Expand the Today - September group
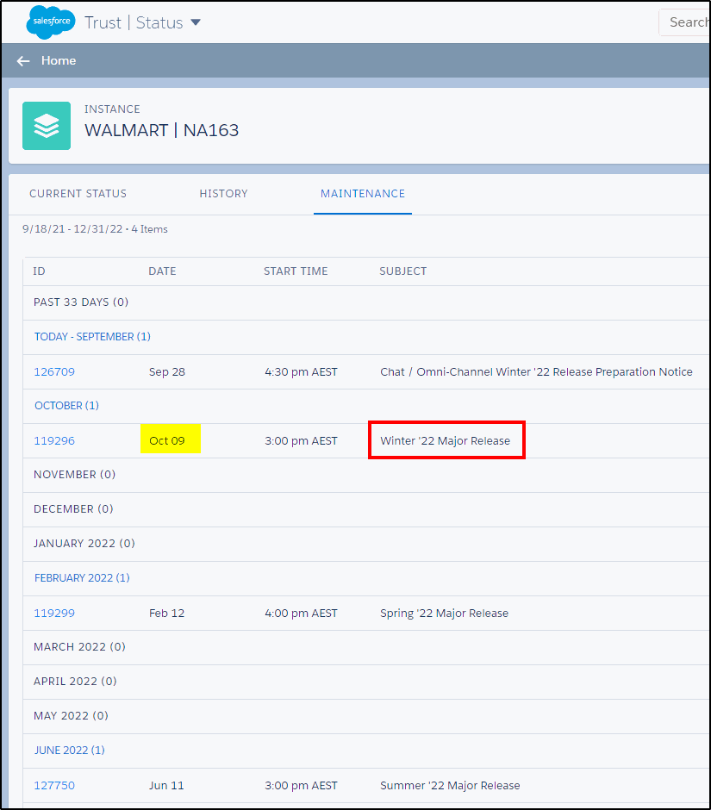Image resolution: width=711 pixels, height=810 pixels. coord(92,337)
